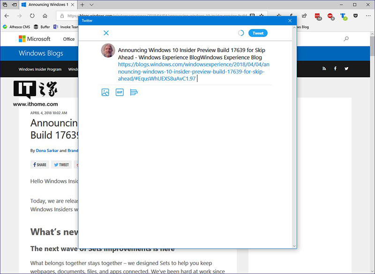Go back in Edge browser

point(7,16)
